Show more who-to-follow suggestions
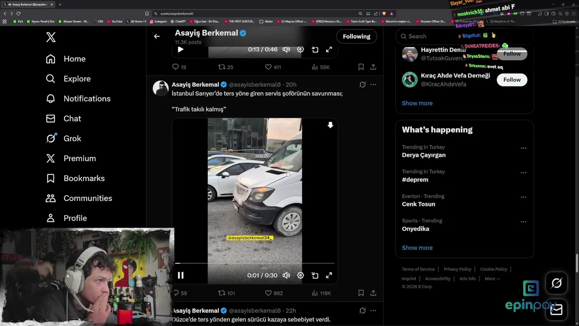The height and width of the screenshot is (326, 579). click(417, 103)
